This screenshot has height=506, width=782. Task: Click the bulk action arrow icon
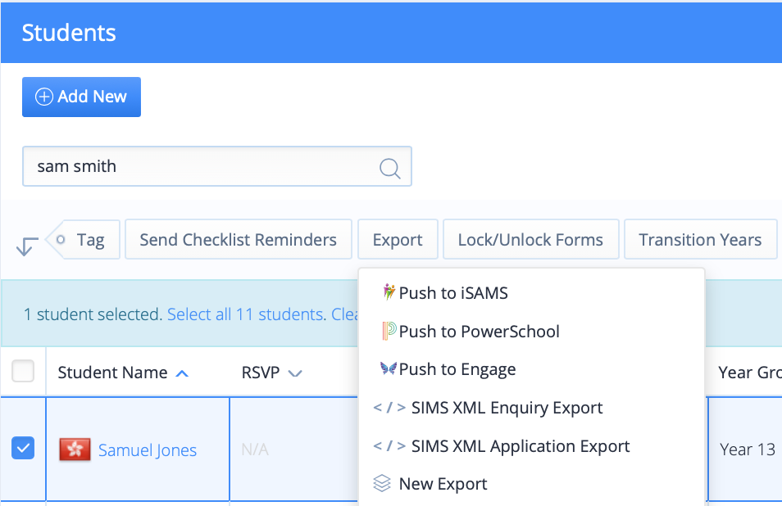point(27,246)
